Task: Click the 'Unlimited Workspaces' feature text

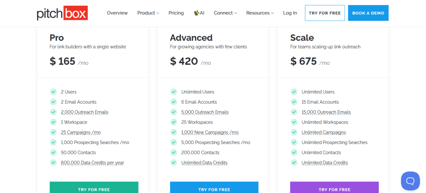Action: coord(324,122)
